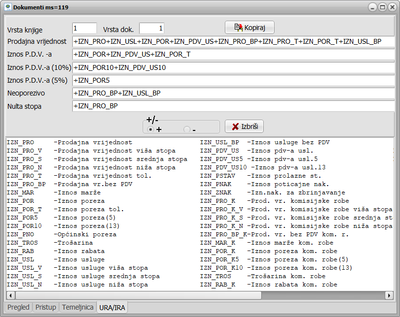The width and height of the screenshot is (400, 317).
Task: Click the Iznos P.D.V.-a (10%) field
Action: pos(234,67)
